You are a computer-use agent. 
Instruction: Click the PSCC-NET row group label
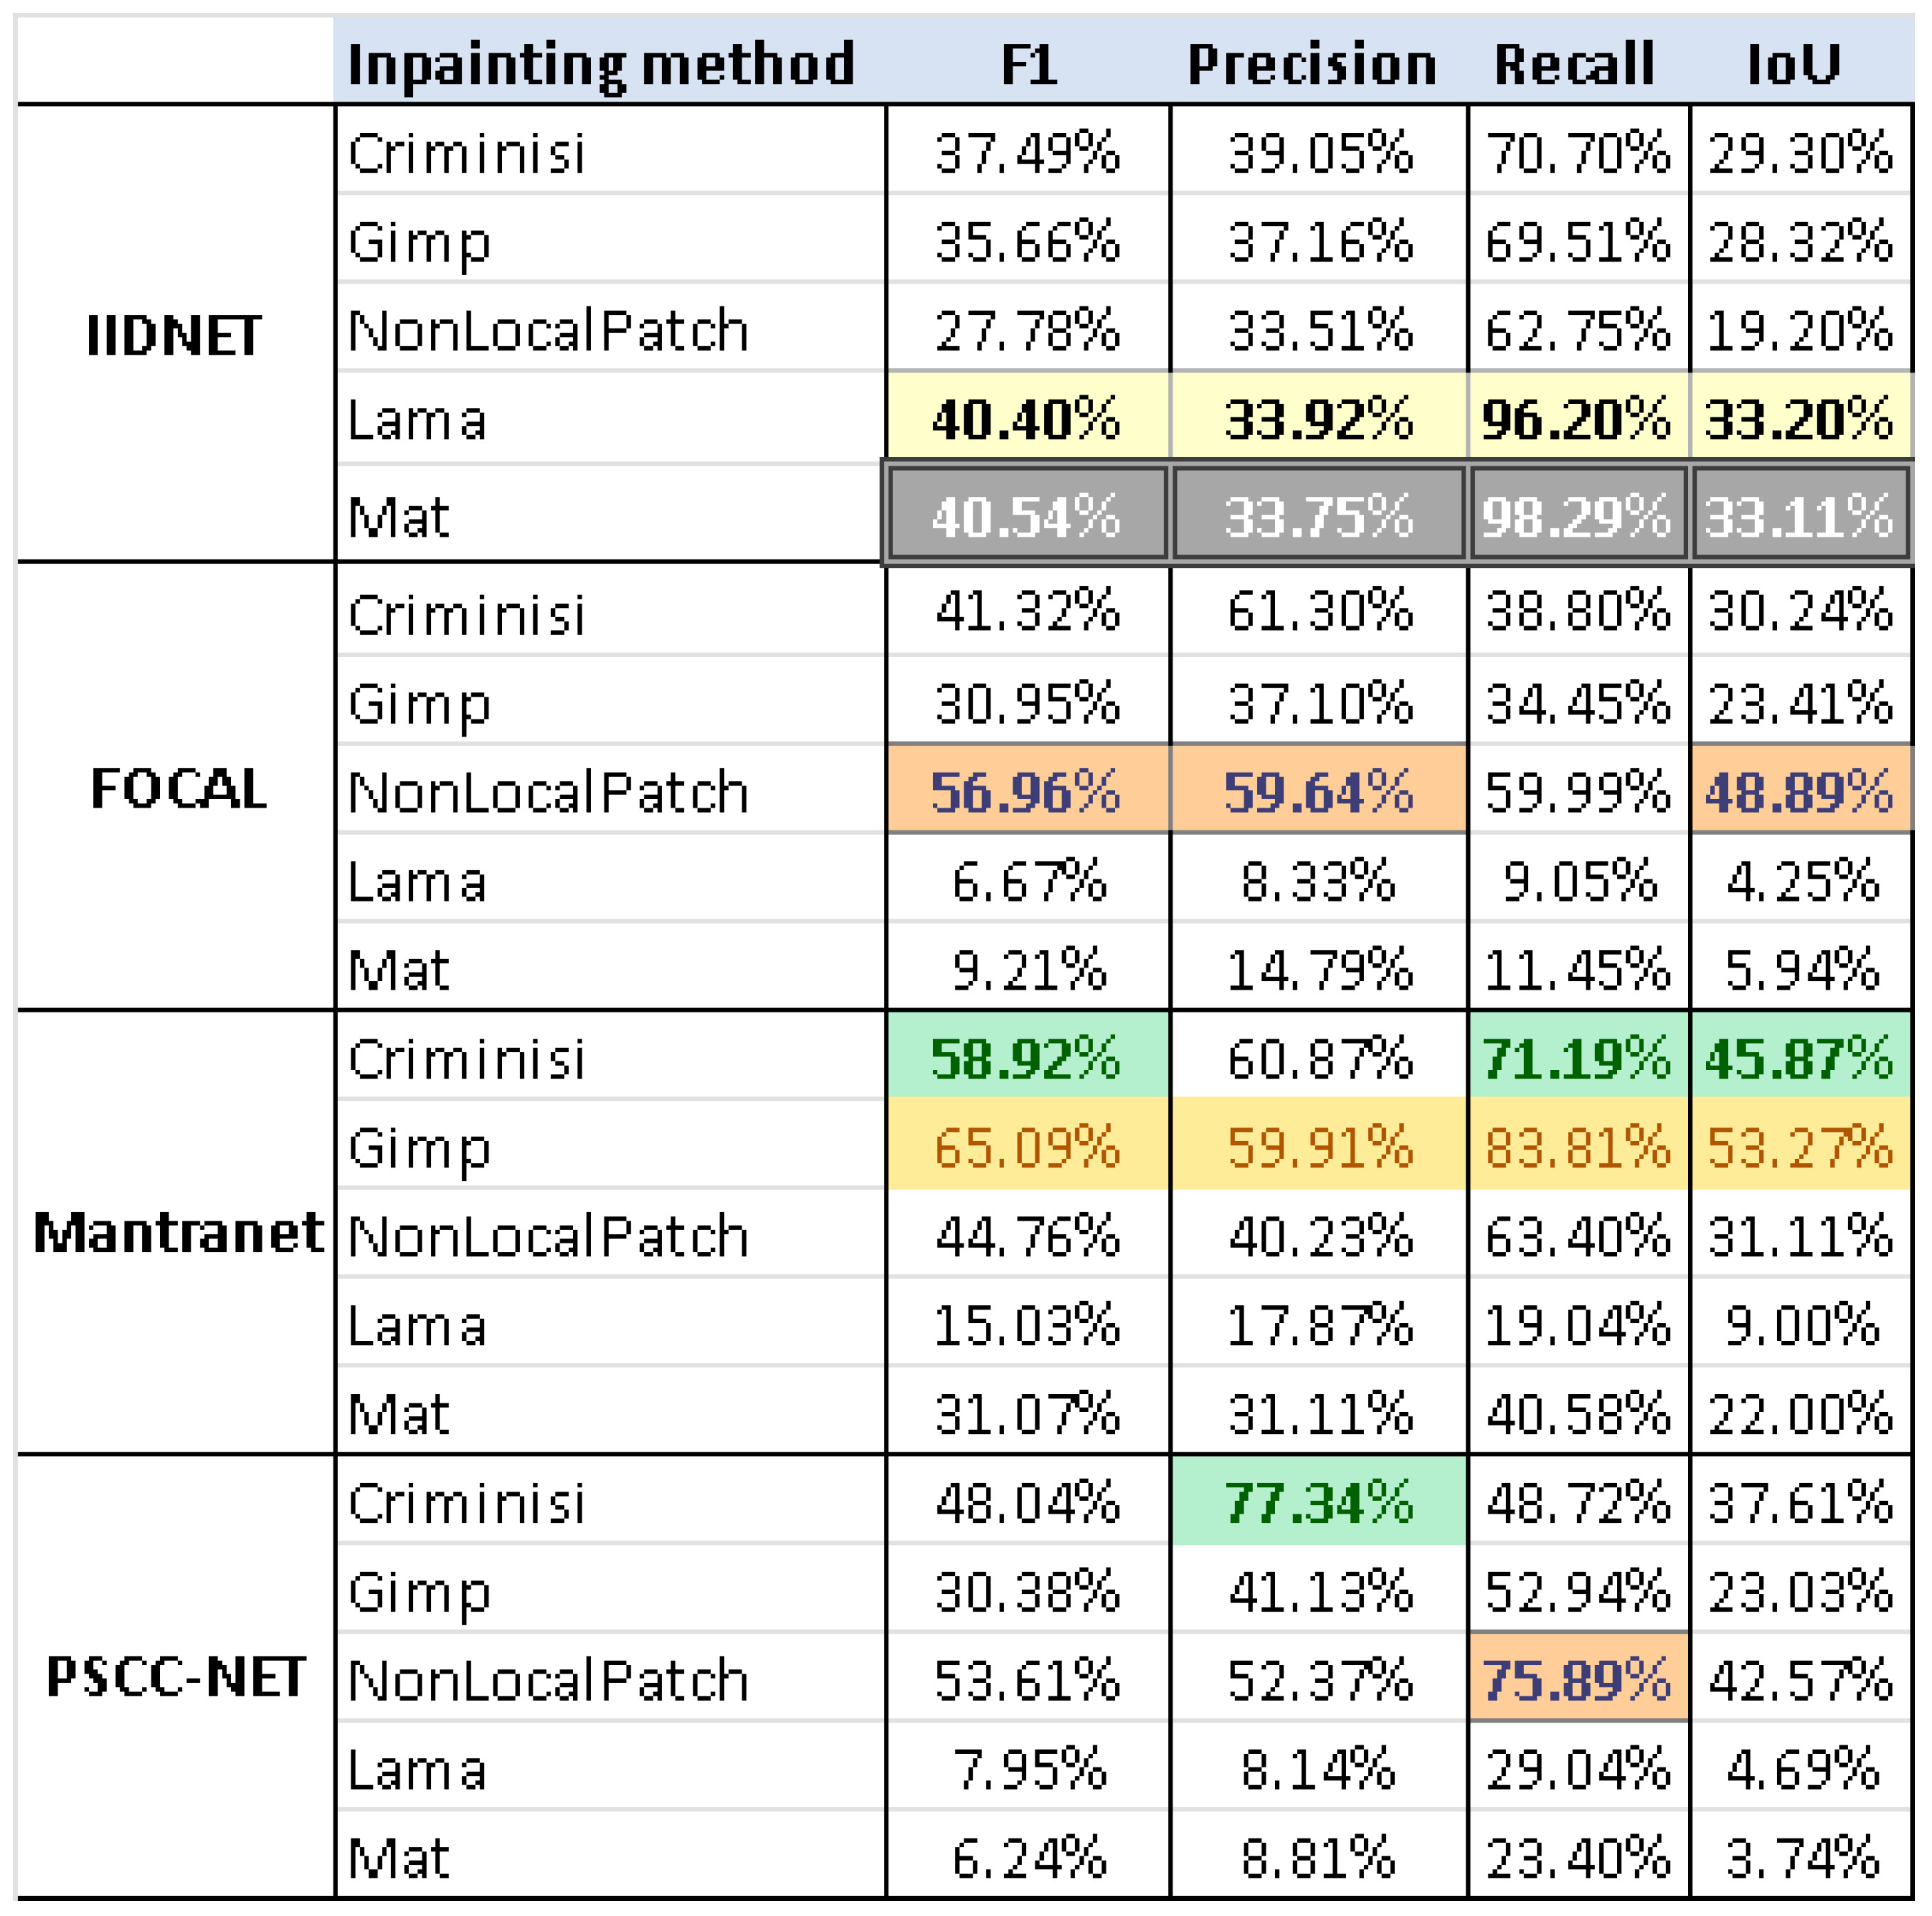point(176,1677)
